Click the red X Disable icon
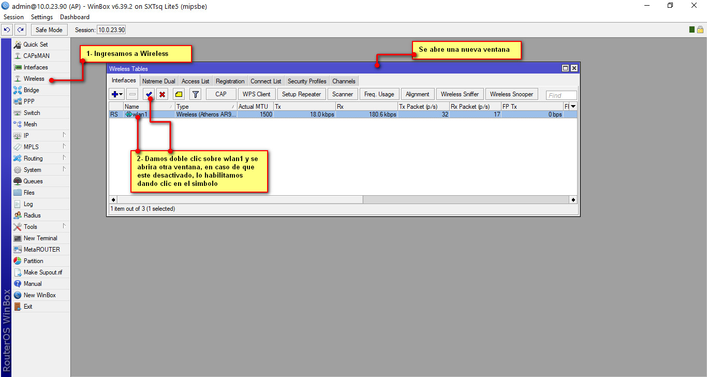This screenshot has width=707, height=377. coord(163,94)
